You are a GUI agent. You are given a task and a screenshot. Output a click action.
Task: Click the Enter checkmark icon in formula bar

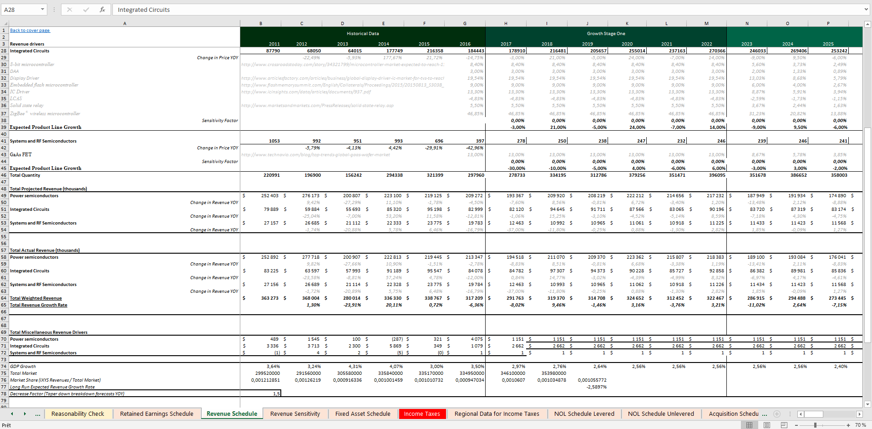(x=86, y=10)
